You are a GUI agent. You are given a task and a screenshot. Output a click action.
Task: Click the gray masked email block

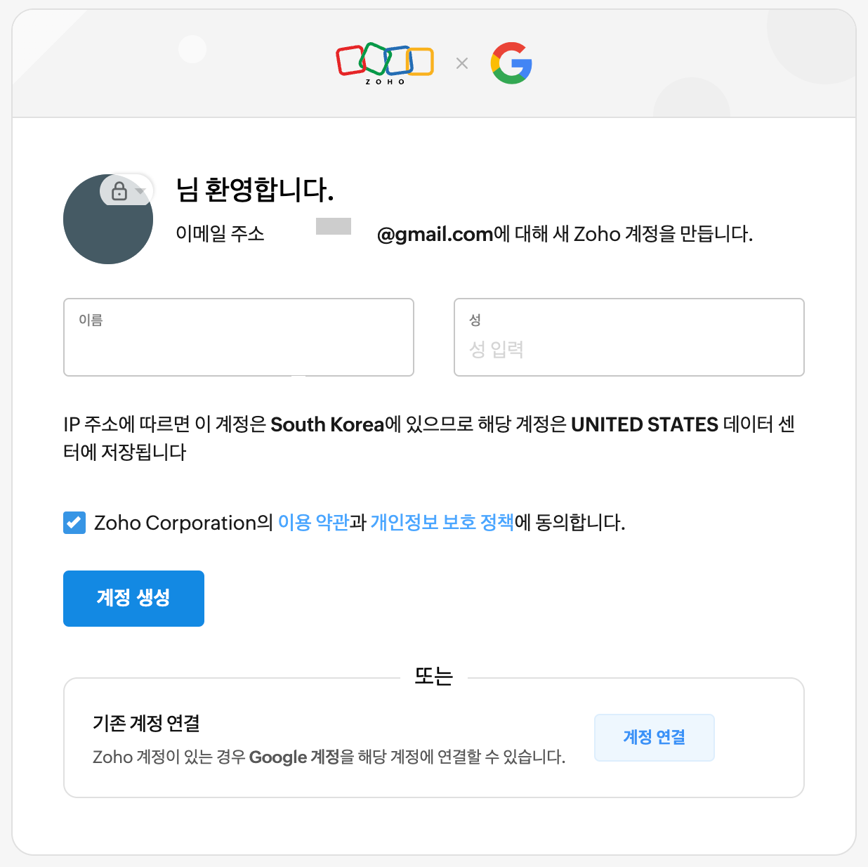[x=334, y=226]
